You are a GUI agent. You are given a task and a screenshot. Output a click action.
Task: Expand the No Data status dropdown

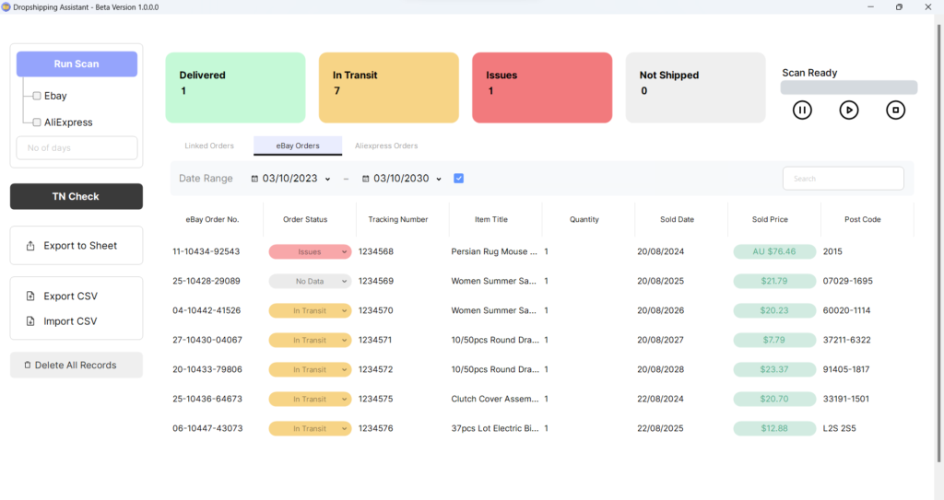pyautogui.click(x=310, y=281)
